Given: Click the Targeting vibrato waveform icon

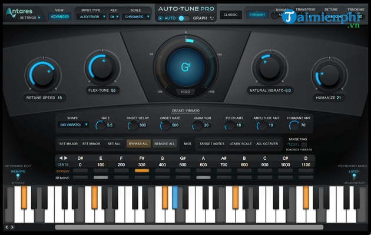Looking at the screenshot, I should (x=294, y=145).
